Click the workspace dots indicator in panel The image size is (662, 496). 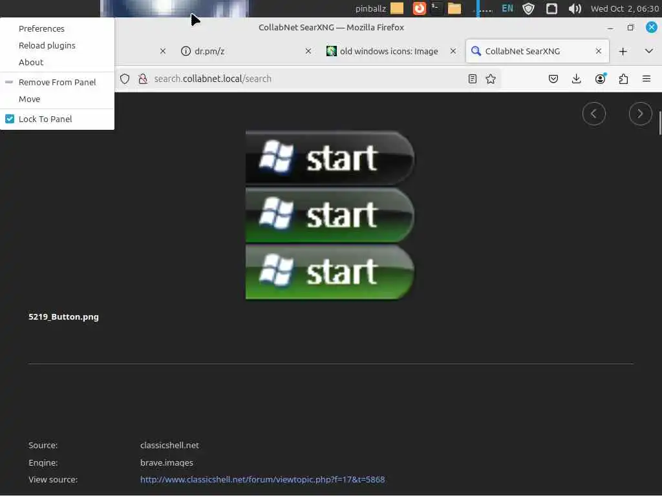pyautogui.click(x=484, y=8)
